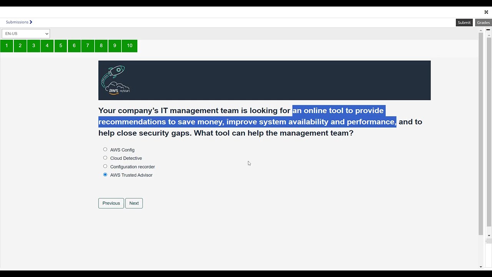Click the chevron arrow next to Submissions

tap(31, 22)
